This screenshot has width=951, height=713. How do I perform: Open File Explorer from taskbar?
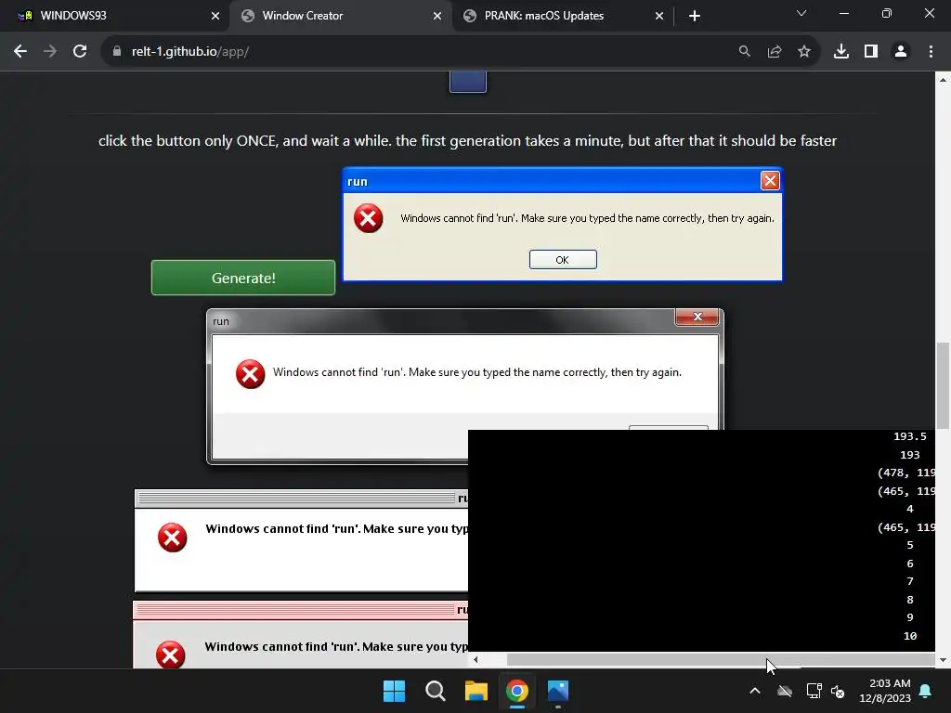tap(476, 691)
